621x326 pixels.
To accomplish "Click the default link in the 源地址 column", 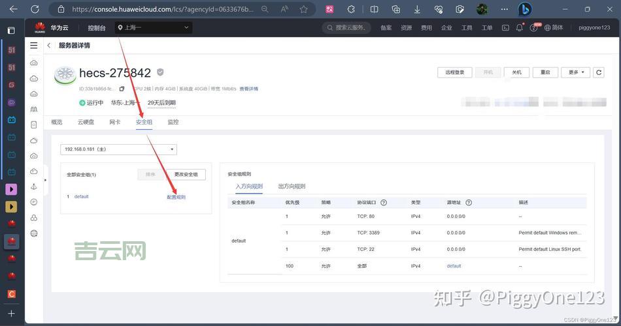I will click(x=454, y=266).
